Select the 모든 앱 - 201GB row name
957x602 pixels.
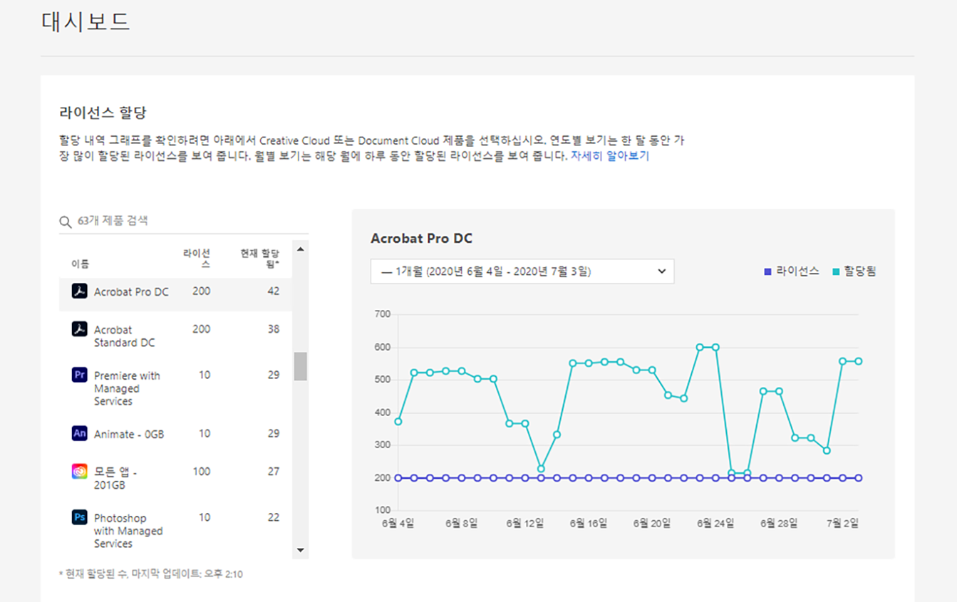(x=115, y=478)
